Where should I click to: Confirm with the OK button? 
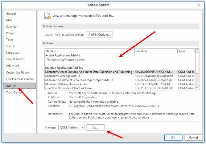tap(173, 138)
